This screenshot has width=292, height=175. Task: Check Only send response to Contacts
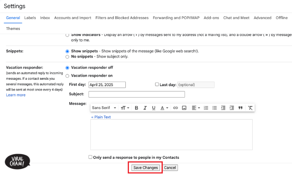pyautogui.click(x=90, y=157)
